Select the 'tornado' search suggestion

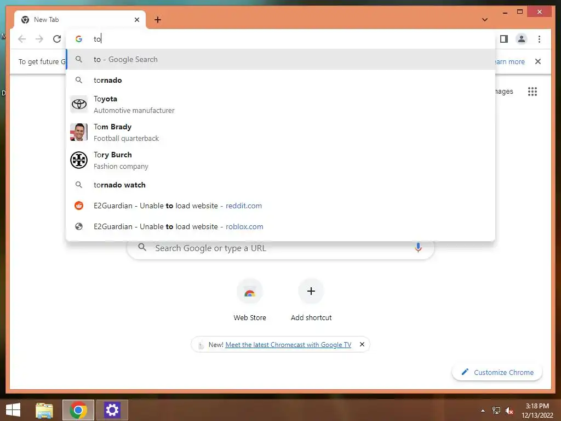point(280,80)
